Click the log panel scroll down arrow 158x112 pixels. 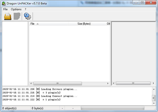coord(154,103)
